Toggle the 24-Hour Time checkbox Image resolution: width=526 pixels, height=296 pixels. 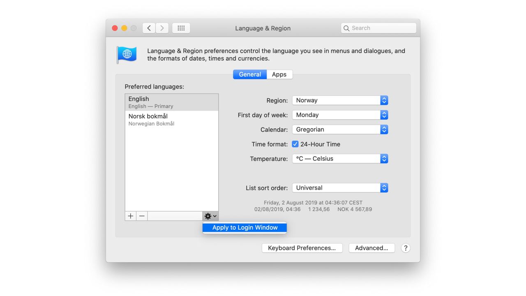coord(295,144)
